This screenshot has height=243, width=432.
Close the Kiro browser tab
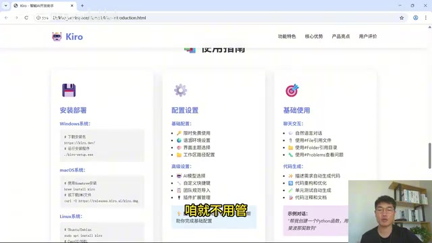pos(72,5)
